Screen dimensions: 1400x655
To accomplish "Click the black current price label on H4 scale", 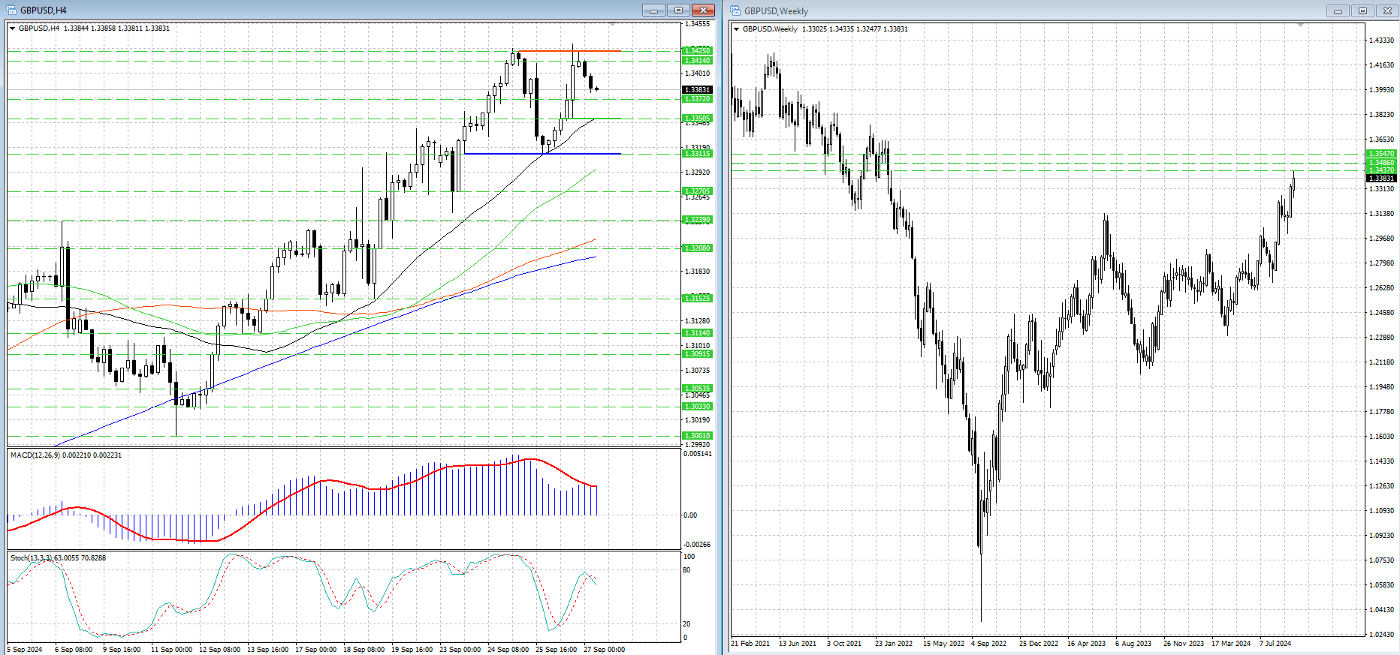I will tap(697, 90).
